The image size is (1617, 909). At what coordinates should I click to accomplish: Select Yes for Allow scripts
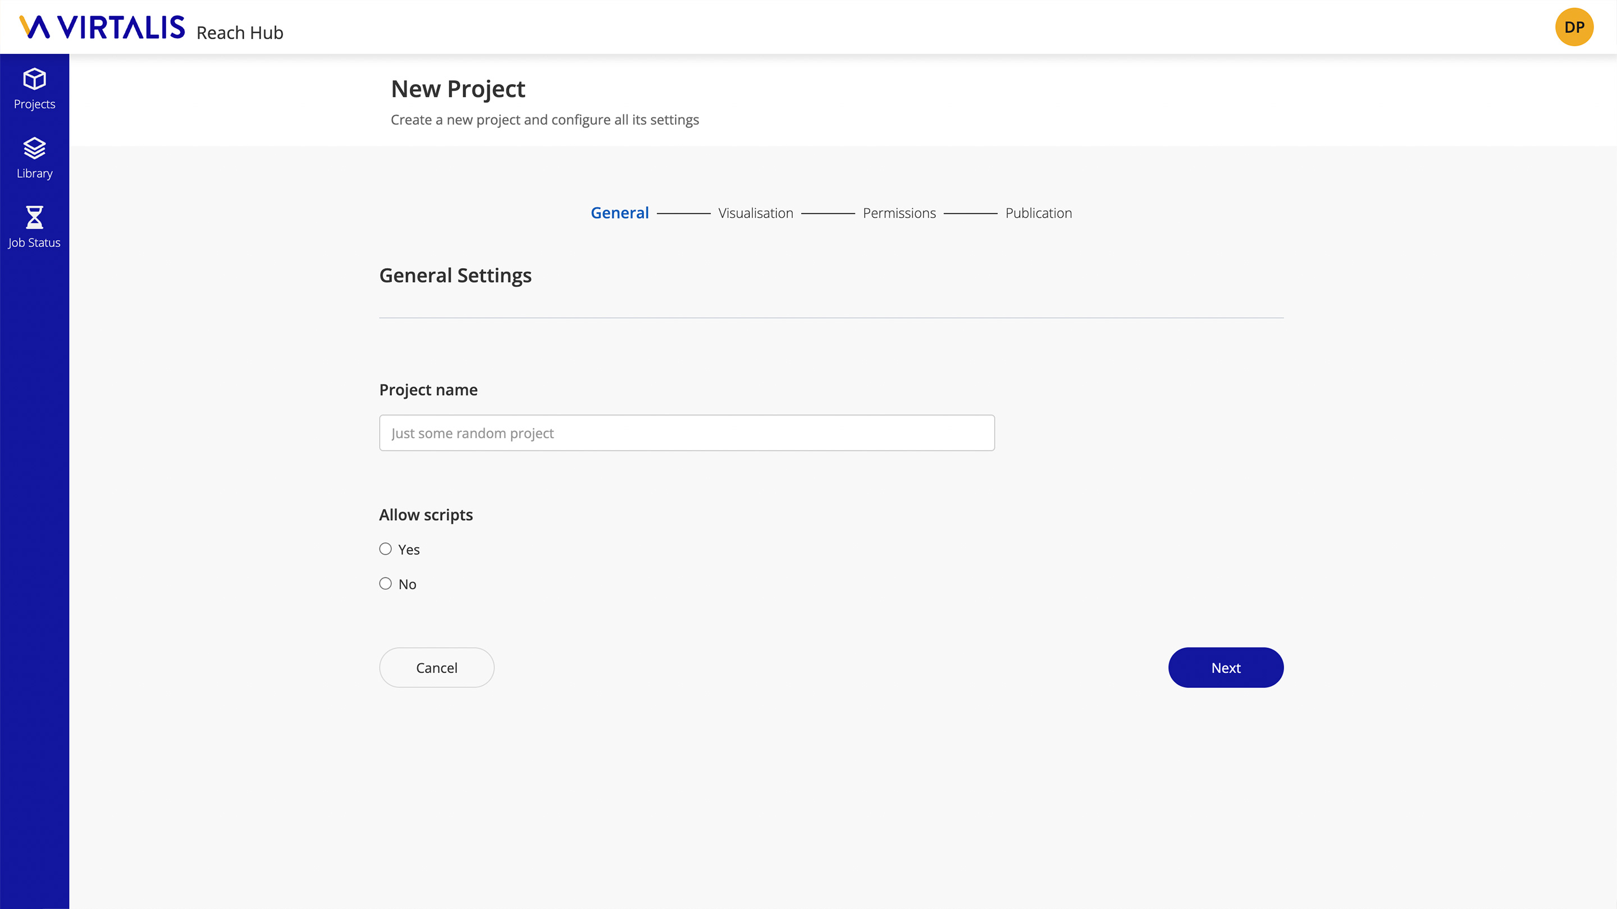385,549
